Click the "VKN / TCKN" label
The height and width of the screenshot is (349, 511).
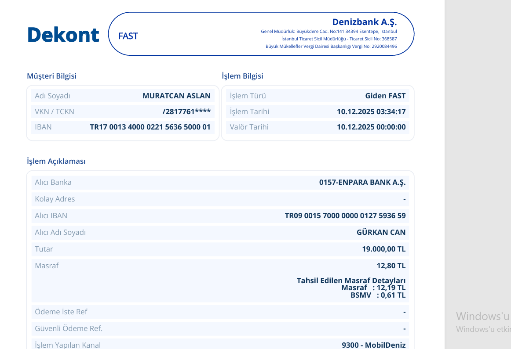click(x=55, y=112)
